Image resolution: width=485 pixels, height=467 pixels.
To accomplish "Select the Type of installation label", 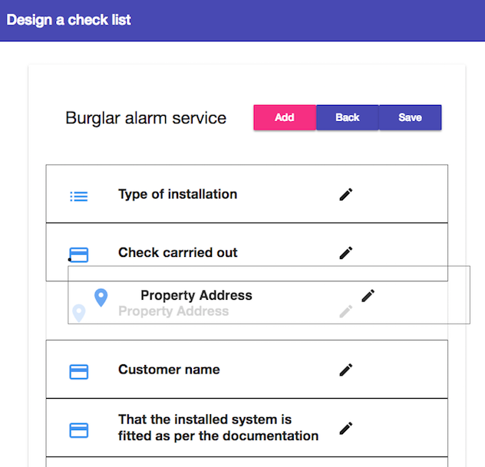I will (x=178, y=195).
